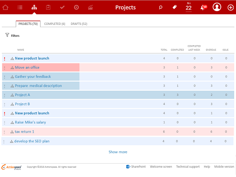Image resolution: width=236 pixels, height=177 pixels.
Task: Open the Project B link
Action: click(22, 104)
